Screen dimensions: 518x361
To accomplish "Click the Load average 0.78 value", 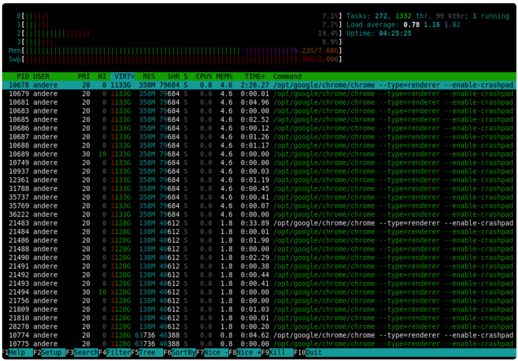I will tap(412, 25).
